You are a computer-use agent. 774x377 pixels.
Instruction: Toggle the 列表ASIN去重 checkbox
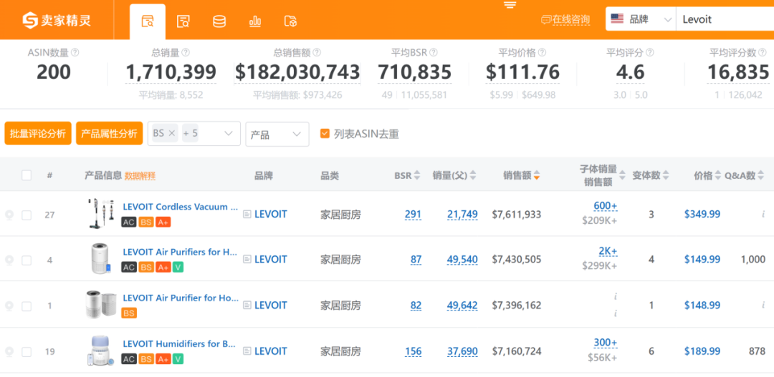325,134
